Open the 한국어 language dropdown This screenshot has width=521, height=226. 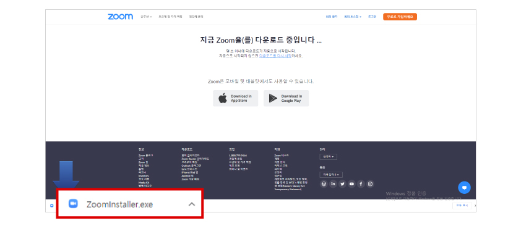pyautogui.click(x=329, y=157)
